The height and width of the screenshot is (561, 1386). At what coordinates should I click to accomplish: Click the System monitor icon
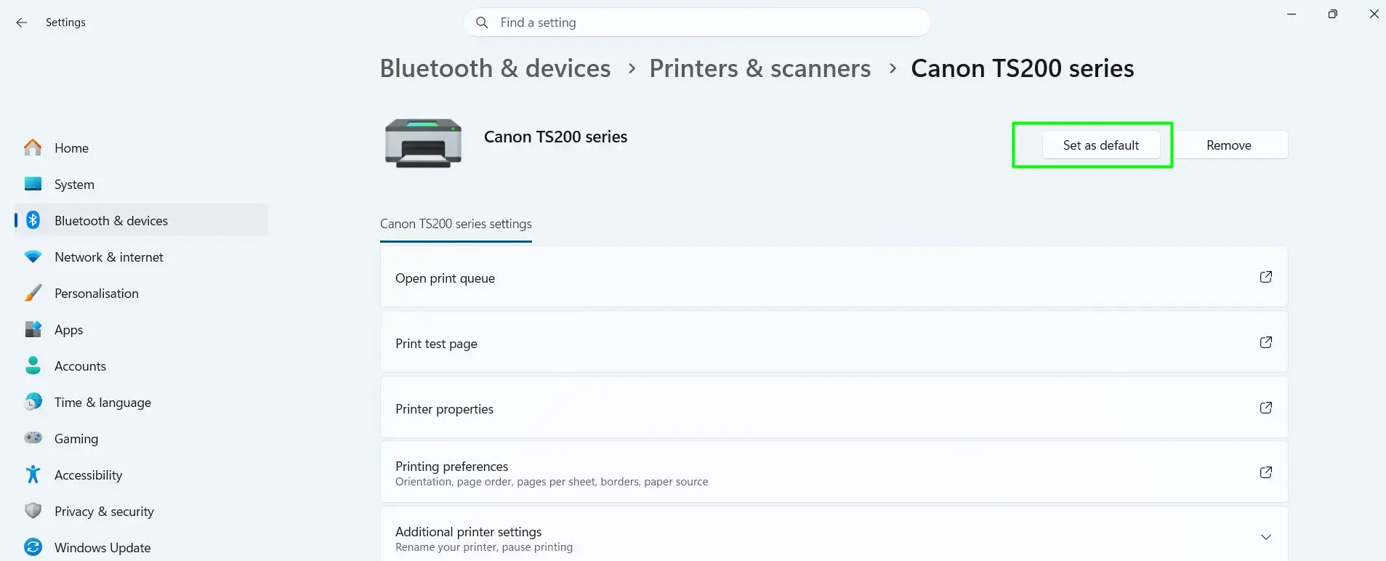pos(33,184)
